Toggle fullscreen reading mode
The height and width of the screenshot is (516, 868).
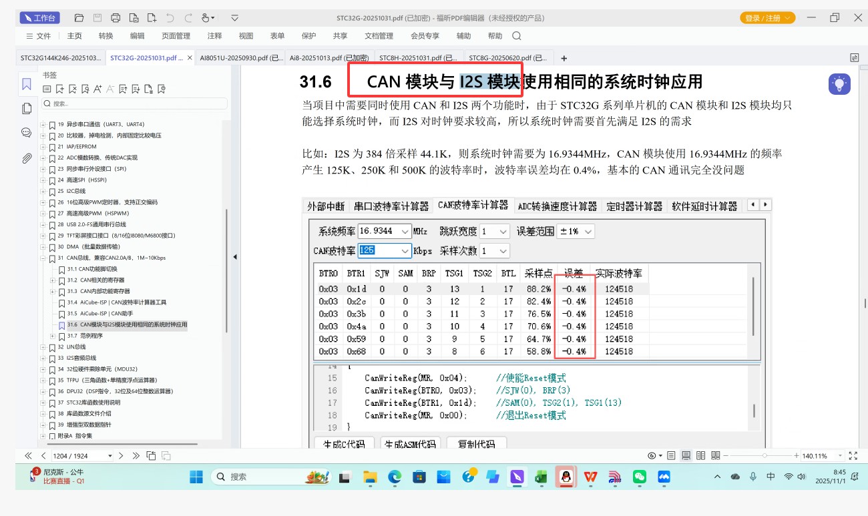click(853, 455)
